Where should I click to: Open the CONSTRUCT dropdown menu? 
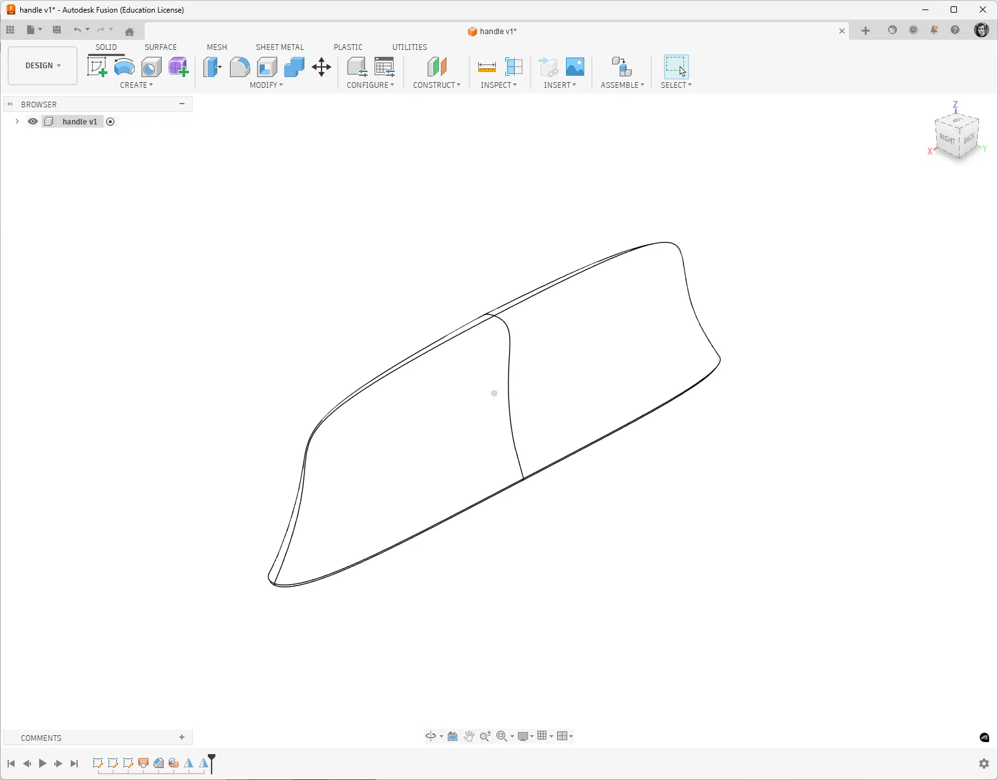coord(437,85)
